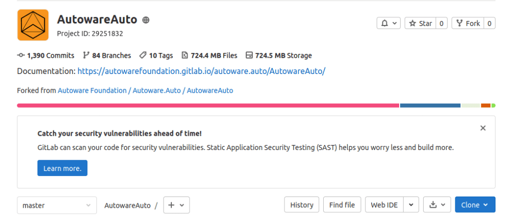This screenshot has height=221, width=522.
Task: Open the AutowareAuto documentation URL
Action: pos(201,71)
